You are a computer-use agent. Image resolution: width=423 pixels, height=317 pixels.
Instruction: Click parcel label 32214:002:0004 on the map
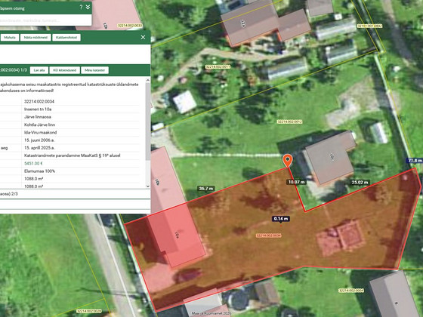351,291
